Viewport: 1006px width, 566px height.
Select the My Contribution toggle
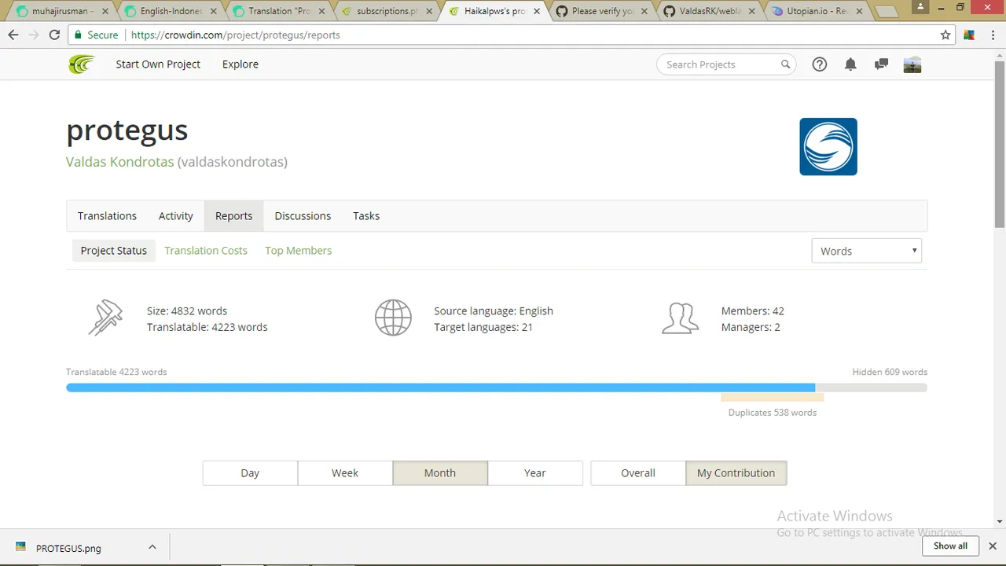pyautogui.click(x=736, y=472)
